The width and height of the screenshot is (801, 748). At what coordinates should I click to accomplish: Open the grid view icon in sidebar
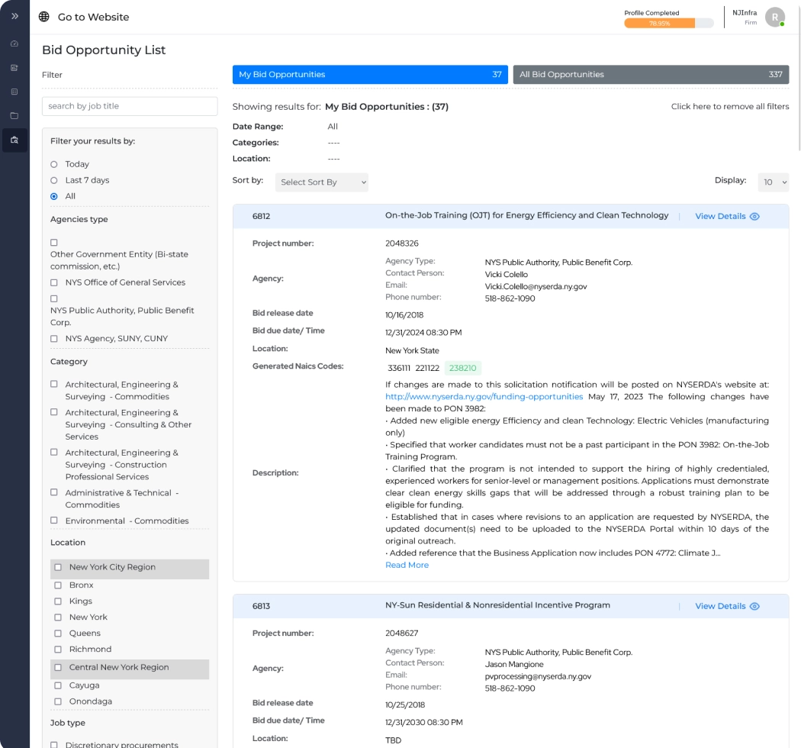(14, 92)
